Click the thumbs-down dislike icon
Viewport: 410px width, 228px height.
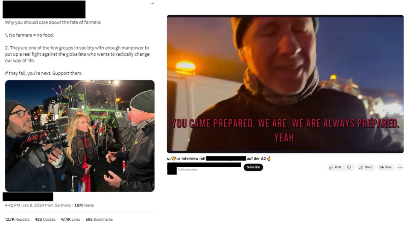[349, 167]
